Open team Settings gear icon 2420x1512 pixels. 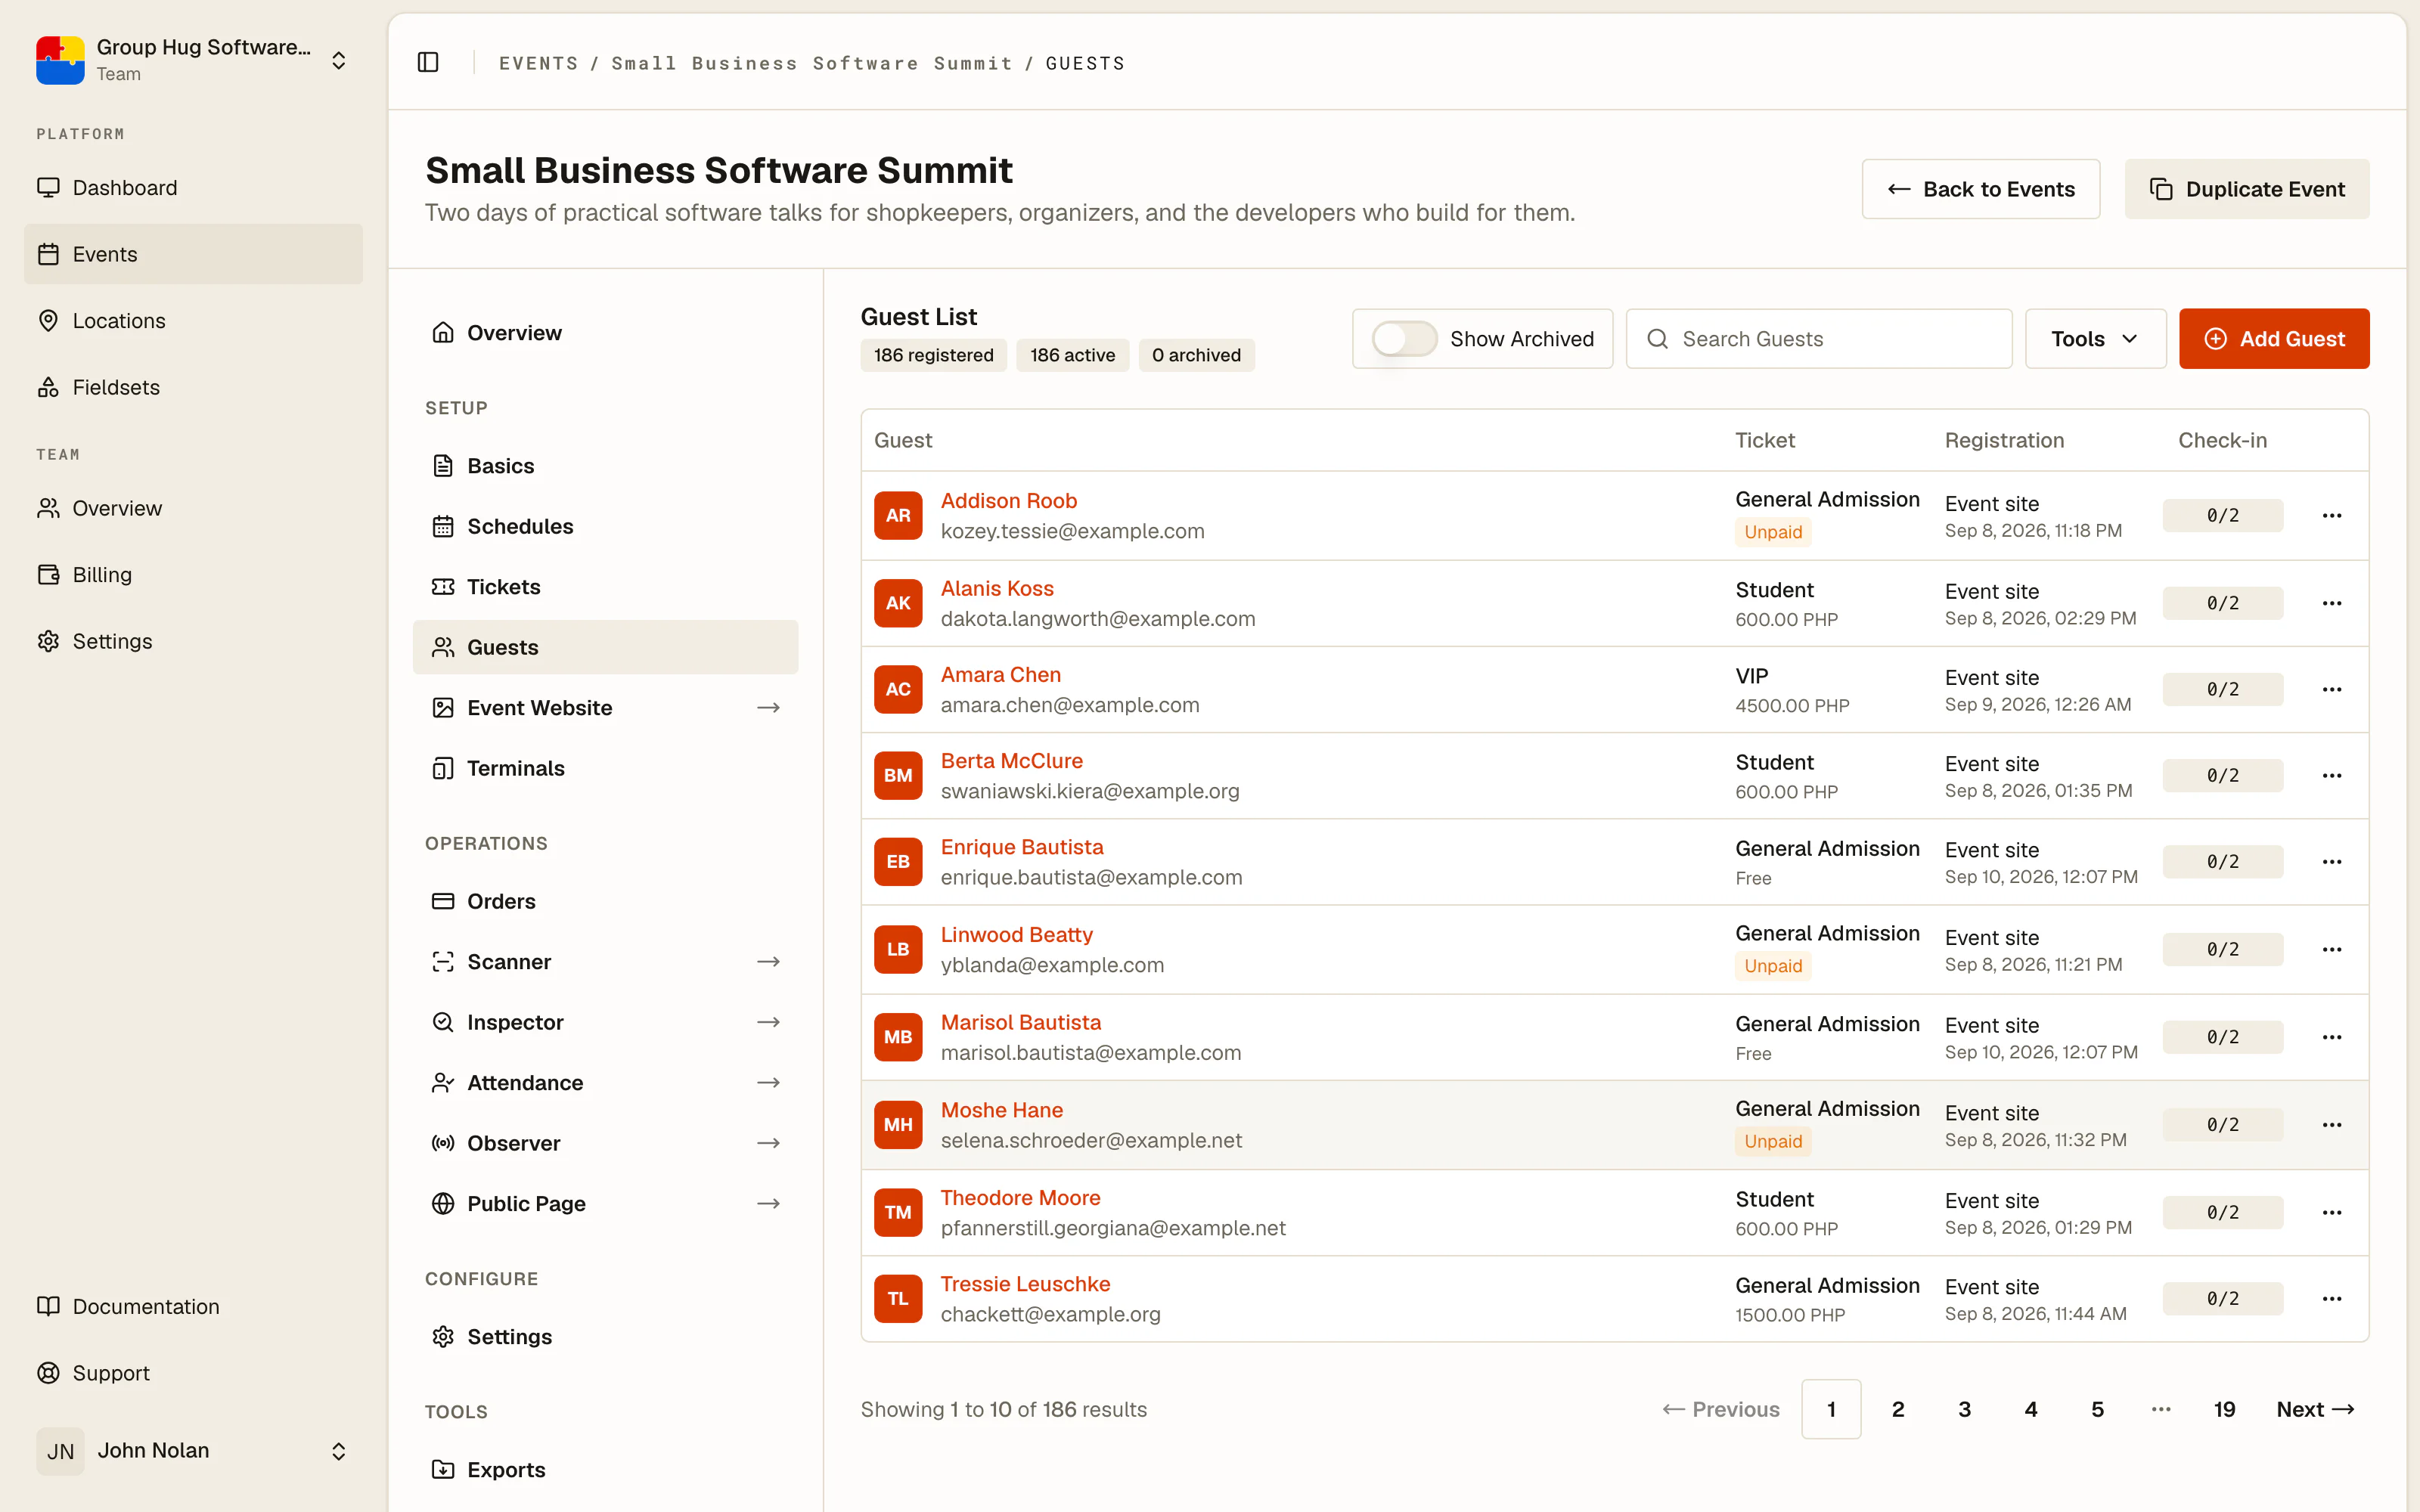pyautogui.click(x=48, y=641)
